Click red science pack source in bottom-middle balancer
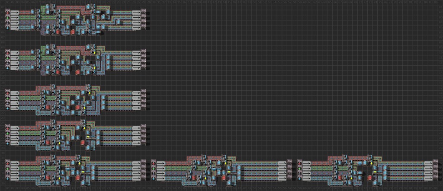Screen dimensions: 443x191 click(x=154, y=164)
